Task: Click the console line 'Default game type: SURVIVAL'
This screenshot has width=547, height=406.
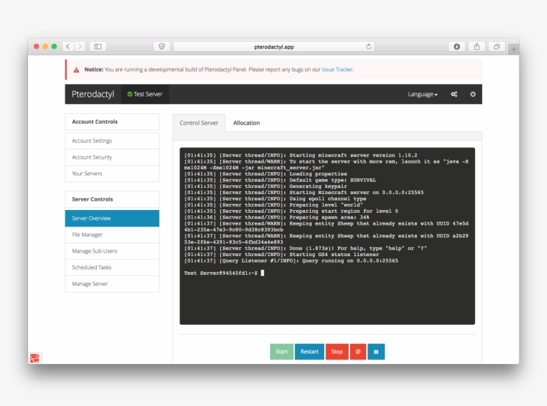Action: (280, 180)
